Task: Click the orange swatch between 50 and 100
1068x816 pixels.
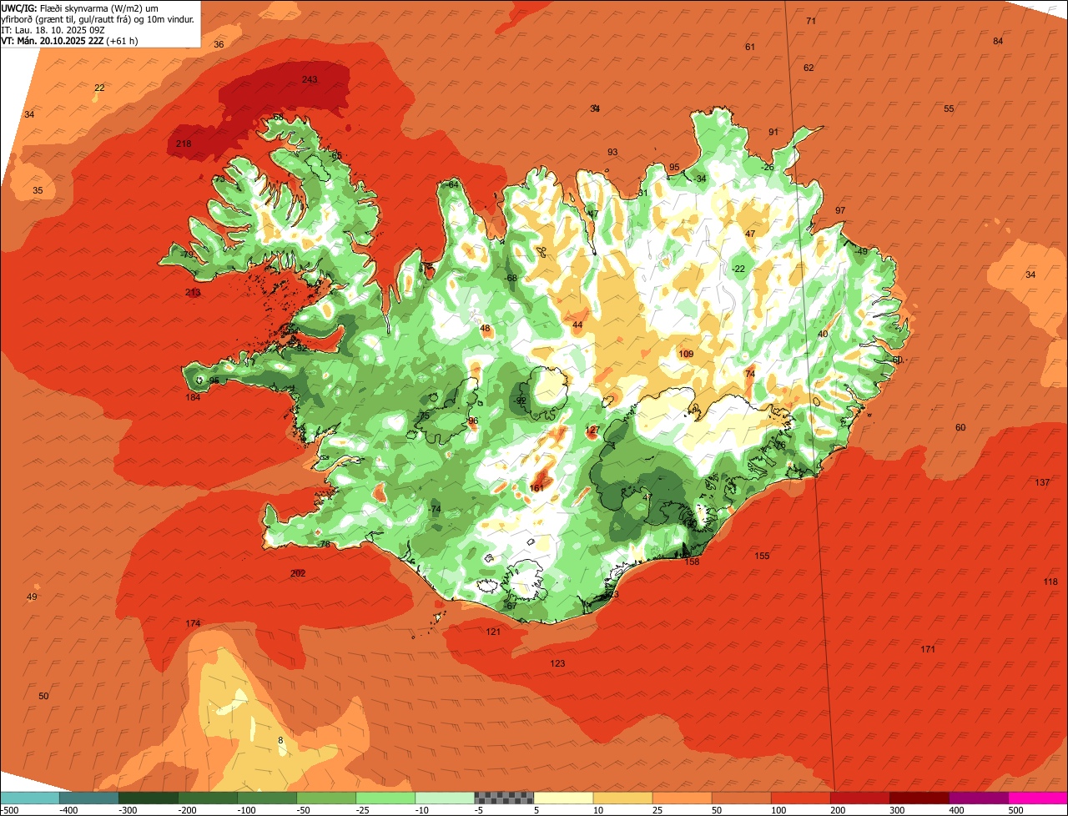Action: point(742,798)
